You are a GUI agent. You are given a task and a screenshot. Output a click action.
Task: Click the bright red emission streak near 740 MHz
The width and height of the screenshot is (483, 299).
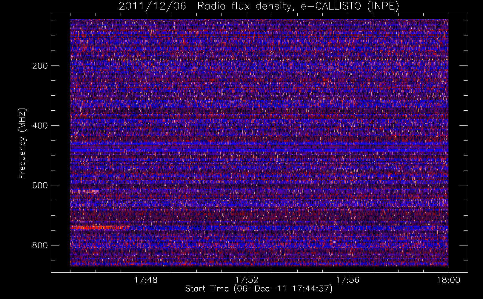tap(100, 227)
